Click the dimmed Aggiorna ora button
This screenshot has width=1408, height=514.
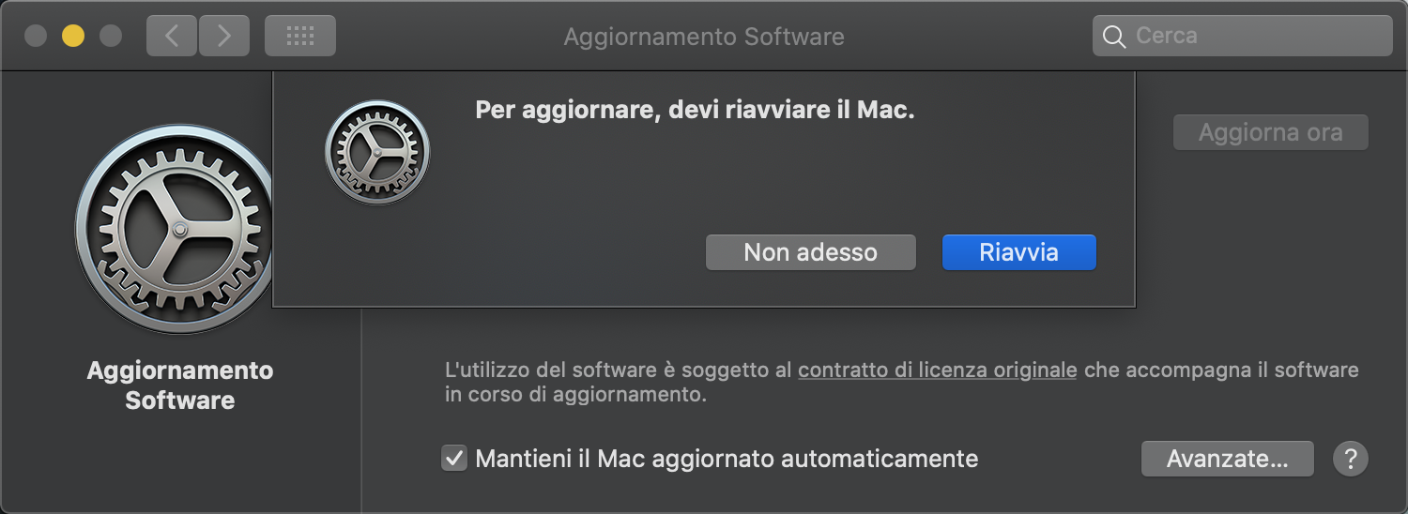pos(1270,133)
